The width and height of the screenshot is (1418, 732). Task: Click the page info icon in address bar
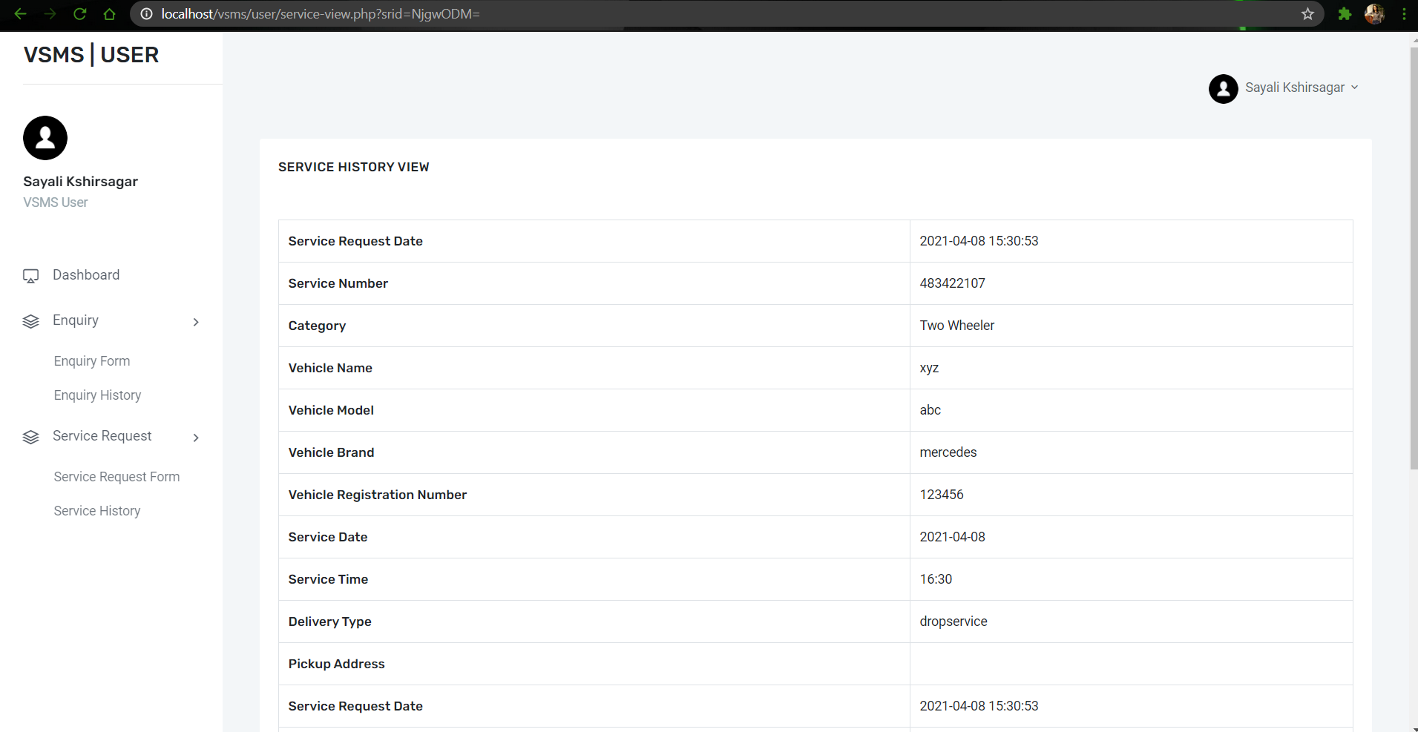coord(147,13)
